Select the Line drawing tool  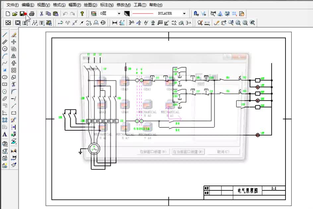[x=5, y=35]
